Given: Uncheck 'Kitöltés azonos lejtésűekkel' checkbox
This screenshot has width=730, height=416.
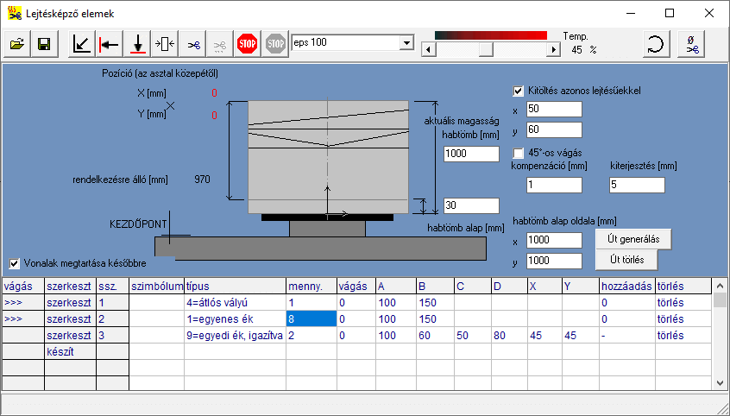Looking at the screenshot, I should click(519, 91).
